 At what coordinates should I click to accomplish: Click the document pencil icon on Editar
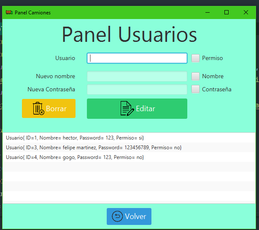pos(127,109)
